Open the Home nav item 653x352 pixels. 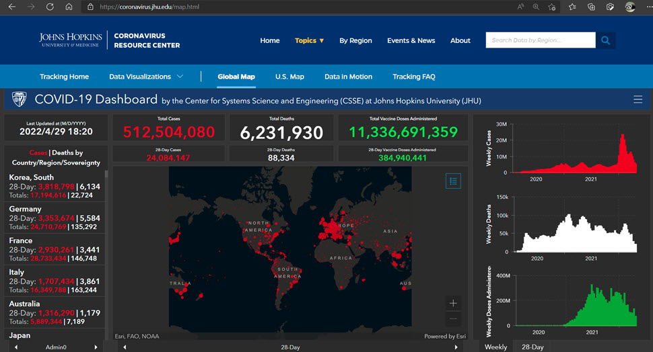coord(270,40)
